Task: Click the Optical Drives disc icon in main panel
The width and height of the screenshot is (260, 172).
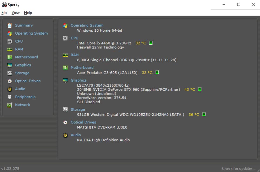Action: [65, 122]
